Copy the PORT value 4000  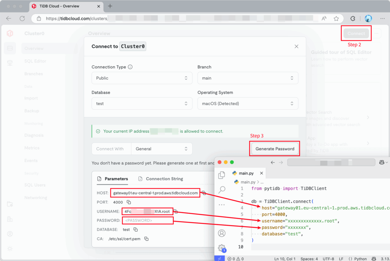[129, 202]
